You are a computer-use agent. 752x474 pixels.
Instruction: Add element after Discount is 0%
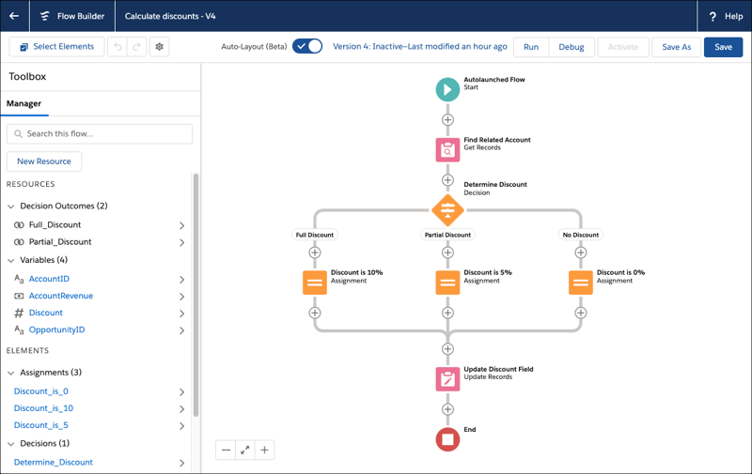(580, 313)
